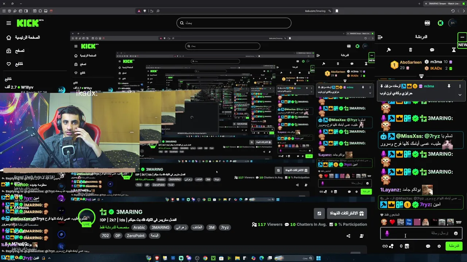467x262 pixels.
Task: Open the hamburger sidebar menu
Action: pos(9,23)
